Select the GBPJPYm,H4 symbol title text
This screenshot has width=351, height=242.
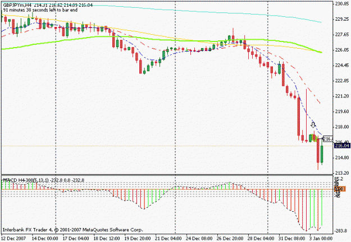pos(17,5)
